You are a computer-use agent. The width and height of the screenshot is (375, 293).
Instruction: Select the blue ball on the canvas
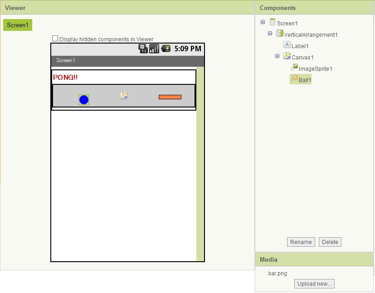(x=84, y=100)
